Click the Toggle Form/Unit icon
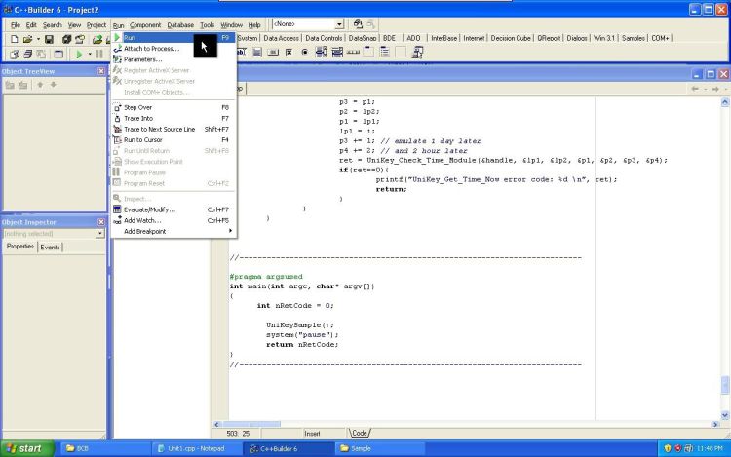The width and height of the screenshot is (731, 457). [41, 55]
